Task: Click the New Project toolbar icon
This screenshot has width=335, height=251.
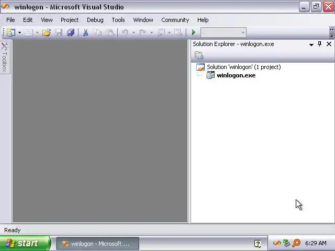Action: pyautogui.click(x=10, y=32)
